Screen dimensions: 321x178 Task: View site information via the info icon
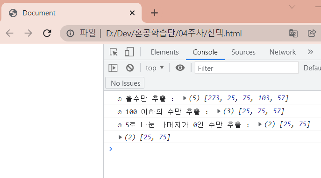click(70, 33)
